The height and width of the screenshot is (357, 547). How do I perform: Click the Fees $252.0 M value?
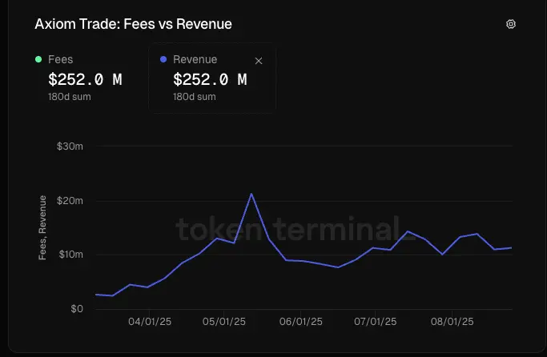85,79
